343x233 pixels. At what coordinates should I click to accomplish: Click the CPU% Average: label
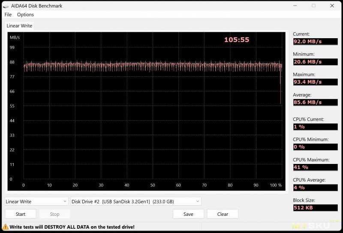[309, 180]
